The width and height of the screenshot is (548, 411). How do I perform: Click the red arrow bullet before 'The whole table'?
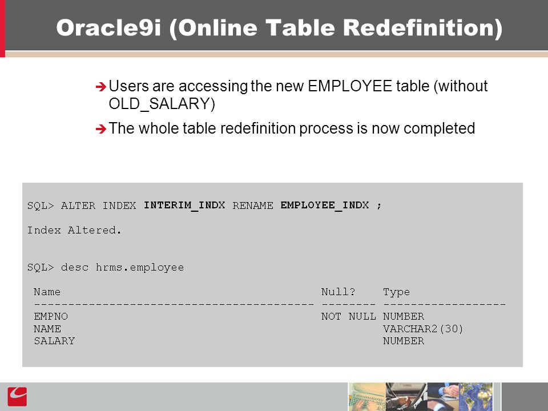[x=100, y=129]
